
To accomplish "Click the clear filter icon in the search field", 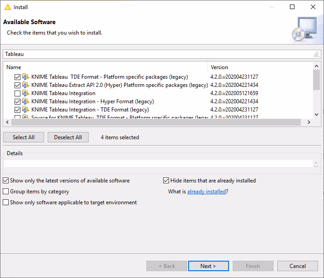I will coord(316,54).
